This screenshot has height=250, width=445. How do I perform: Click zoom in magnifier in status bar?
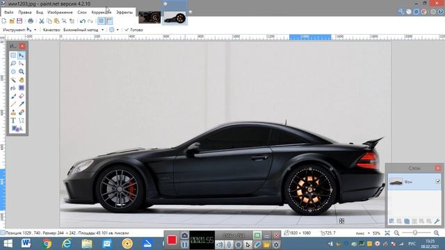click(x=437, y=233)
